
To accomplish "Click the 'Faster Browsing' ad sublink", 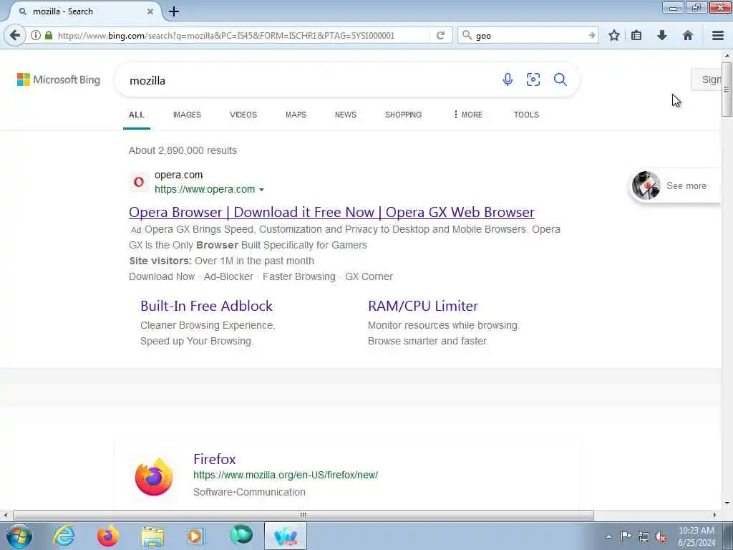I will tap(299, 277).
